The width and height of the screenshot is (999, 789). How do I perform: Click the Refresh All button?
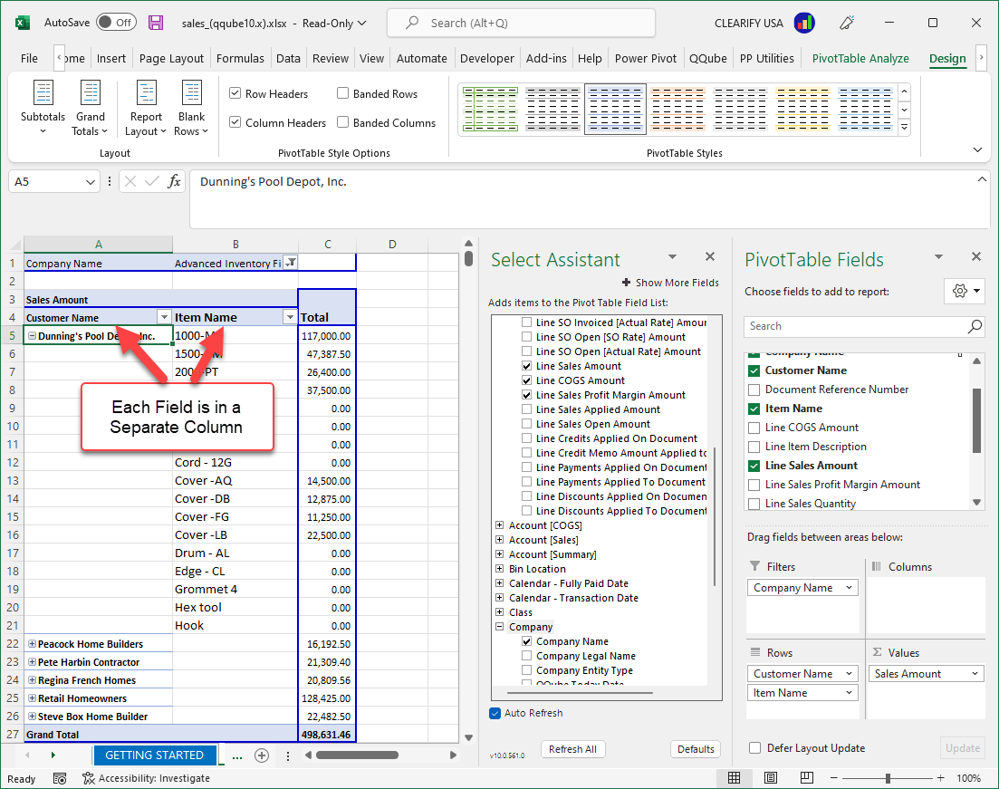[572, 749]
